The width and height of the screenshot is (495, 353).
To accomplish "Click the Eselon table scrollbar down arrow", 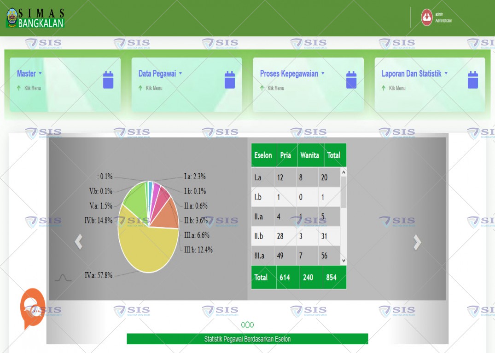I will [344, 261].
